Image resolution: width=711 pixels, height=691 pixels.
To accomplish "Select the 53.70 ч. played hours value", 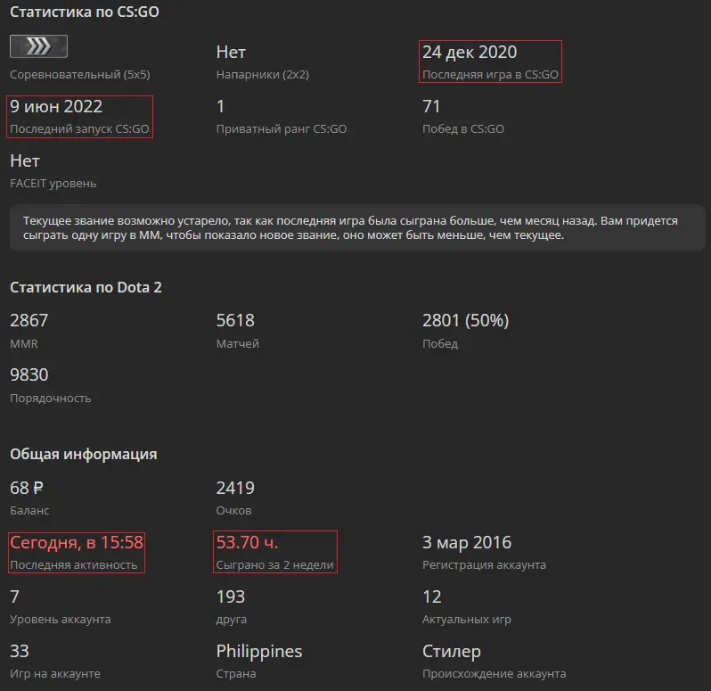I will (247, 543).
